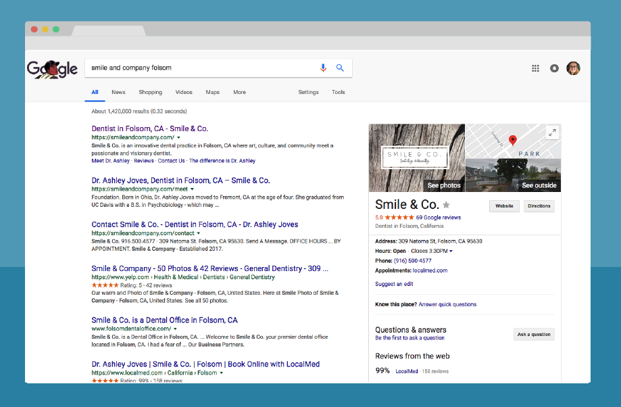The image size is (621, 407).
Task: Open the account profile picture
Action: 573,68
